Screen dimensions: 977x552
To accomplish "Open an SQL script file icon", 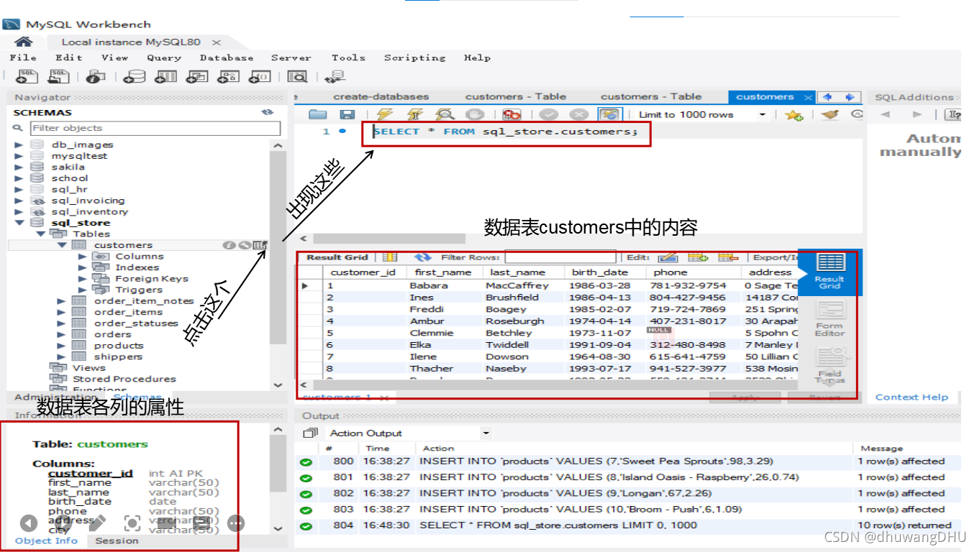I will tap(58, 76).
